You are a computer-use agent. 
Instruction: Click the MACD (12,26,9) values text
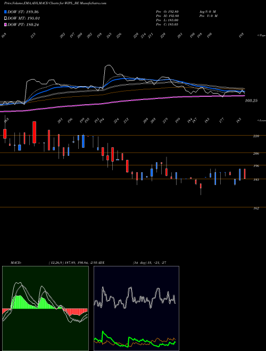point(72,263)
